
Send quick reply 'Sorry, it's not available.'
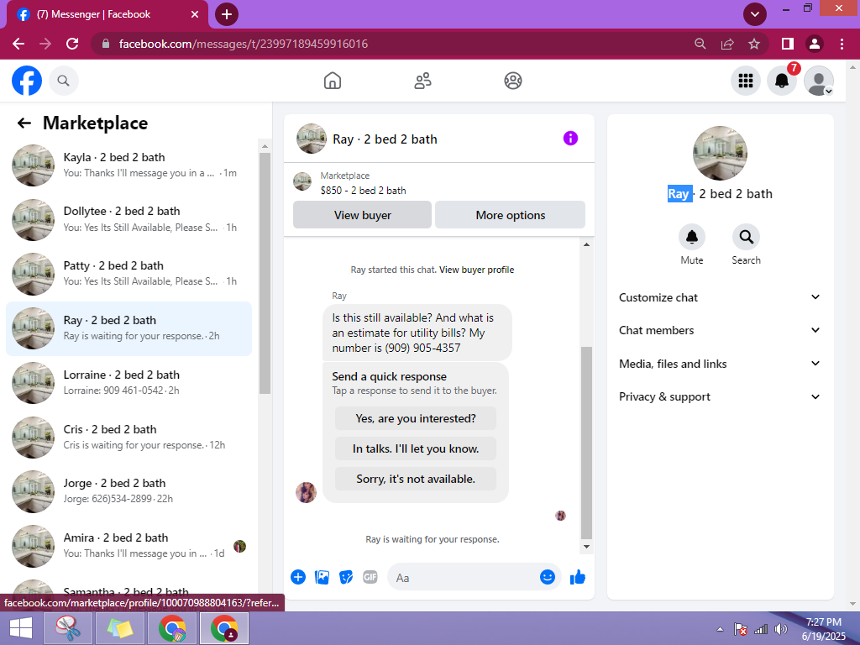click(416, 479)
